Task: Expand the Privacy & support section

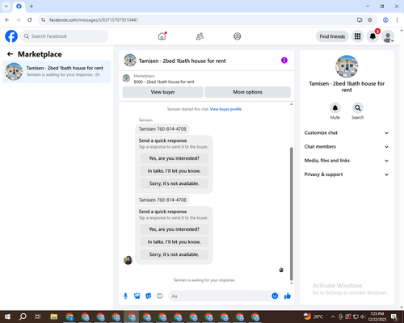Action: point(347,174)
